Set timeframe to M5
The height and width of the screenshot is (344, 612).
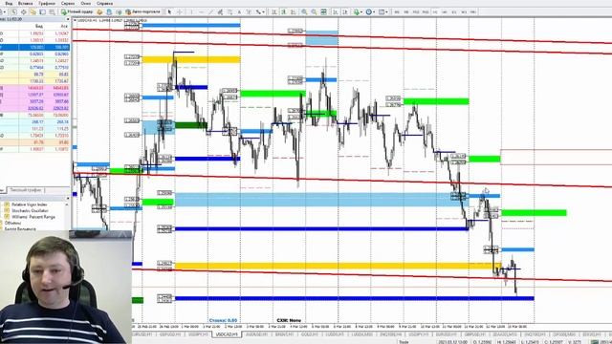click(x=405, y=12)
